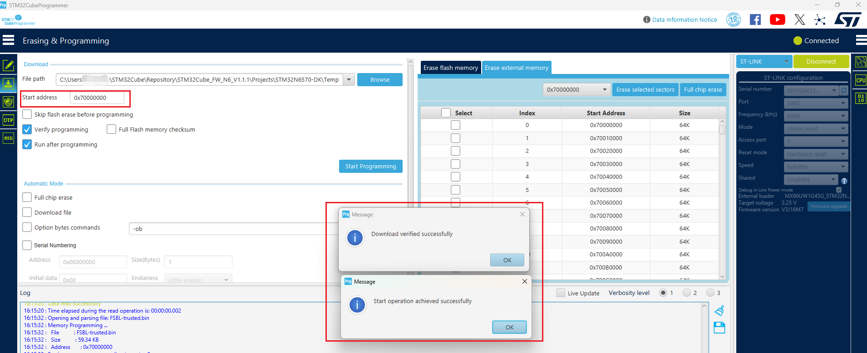Click the 10 years anniversary badge
The width and height of the screenshot is (867, 353).
tap(734, 20)
